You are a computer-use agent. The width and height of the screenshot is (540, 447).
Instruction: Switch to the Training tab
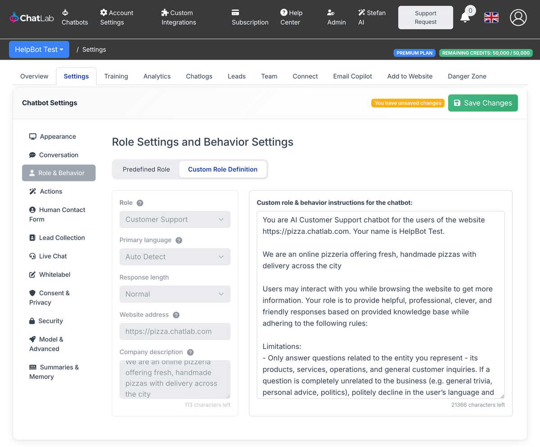click(x=116, y=76)
